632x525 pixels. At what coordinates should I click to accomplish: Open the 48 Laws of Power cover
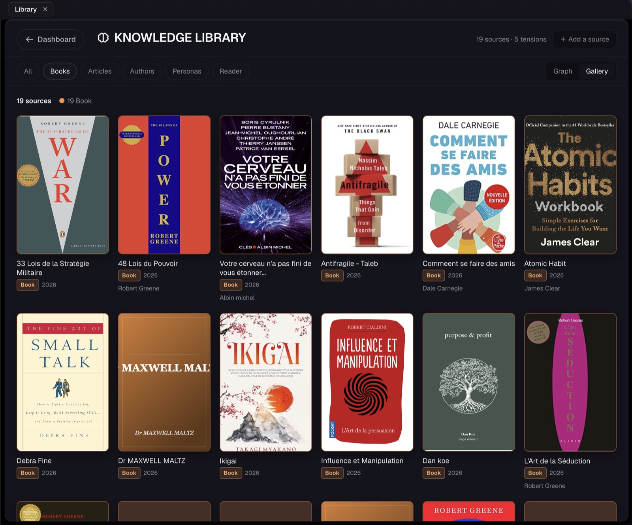click(164, 185)
